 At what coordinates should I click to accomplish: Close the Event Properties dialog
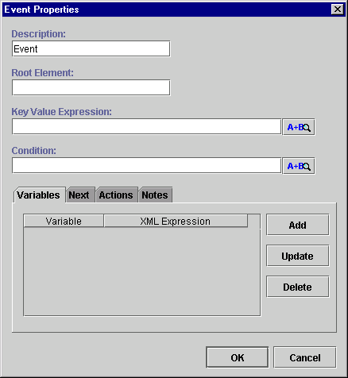point(338,10)
